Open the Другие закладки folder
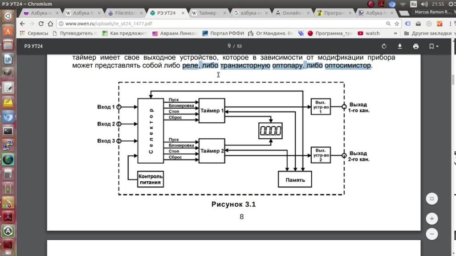This screenshot has height=256, width=456. (428, 33)
